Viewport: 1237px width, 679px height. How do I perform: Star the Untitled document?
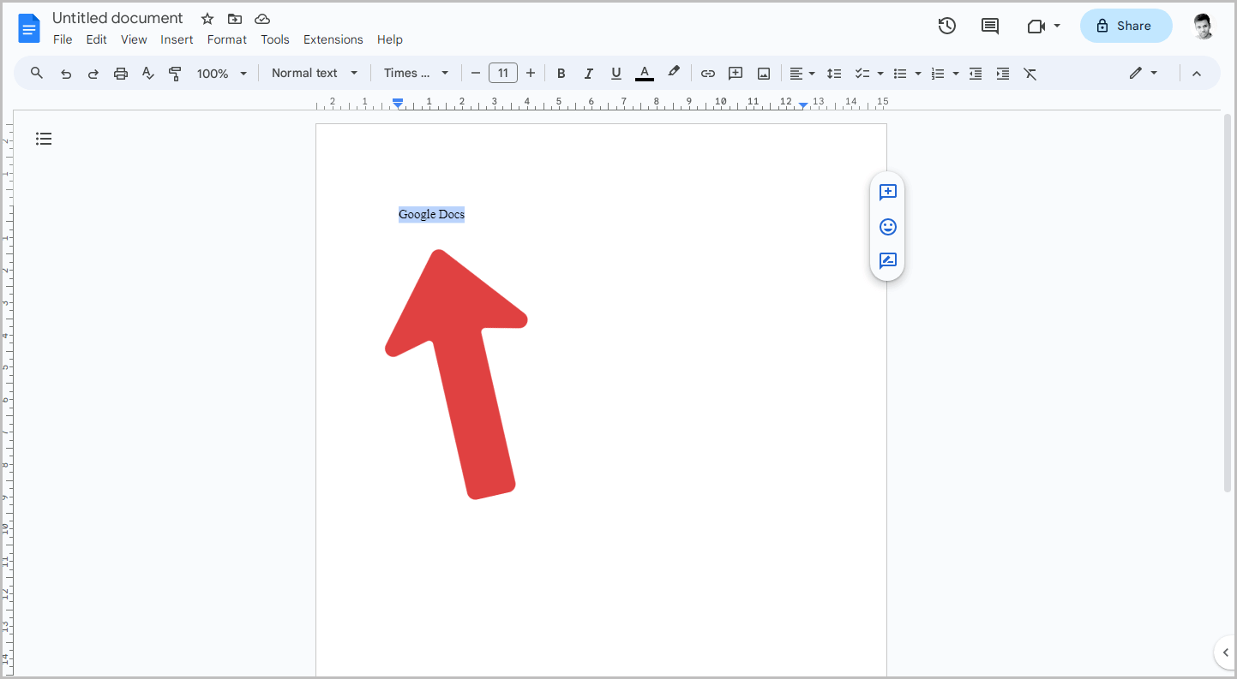[x=207, y=19]
